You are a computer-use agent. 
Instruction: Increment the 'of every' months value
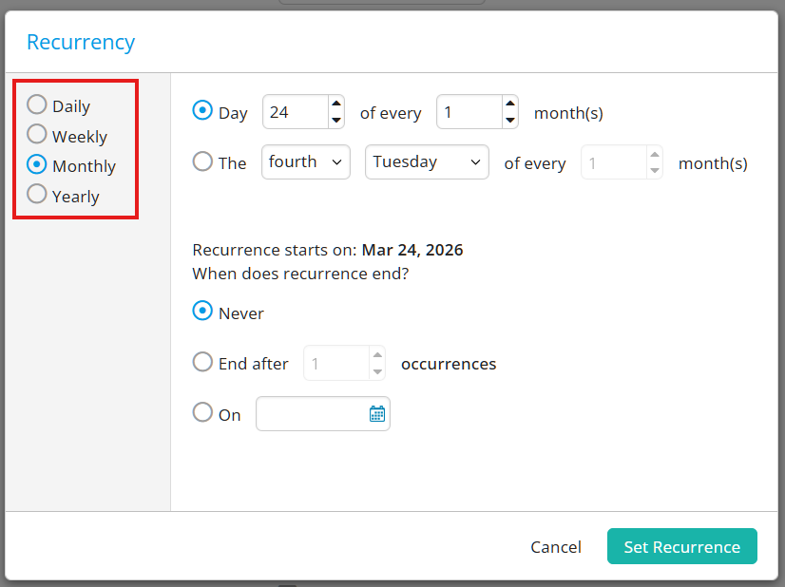[x=510, y=104]
